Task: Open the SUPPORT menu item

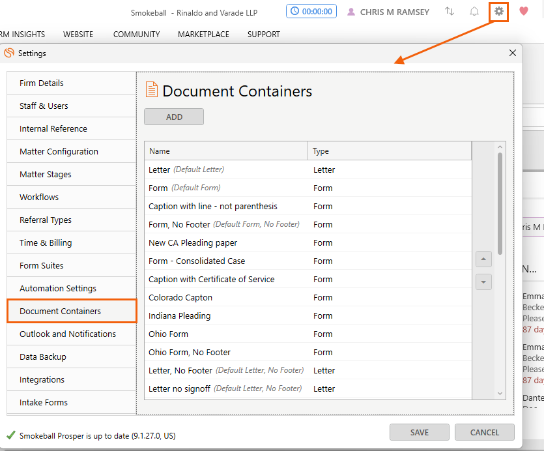Action: pos(263,34)
